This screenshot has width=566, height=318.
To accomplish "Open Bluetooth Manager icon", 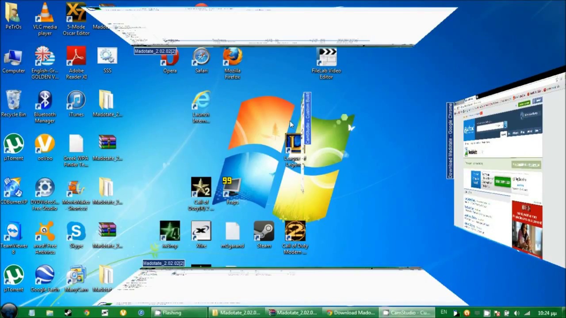I will (45, 107).
